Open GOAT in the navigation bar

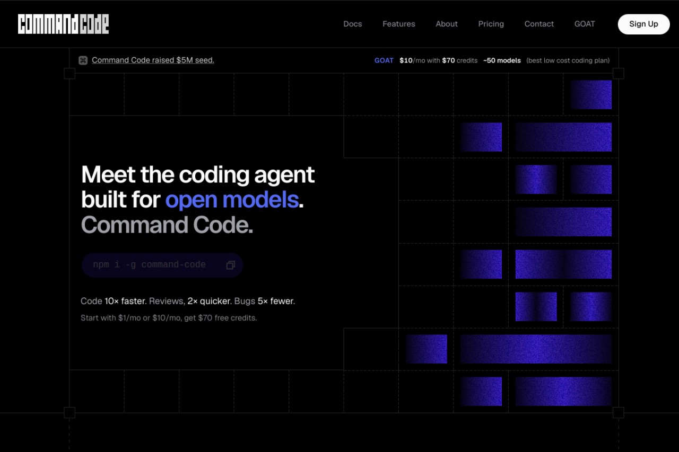coord(585,24)
